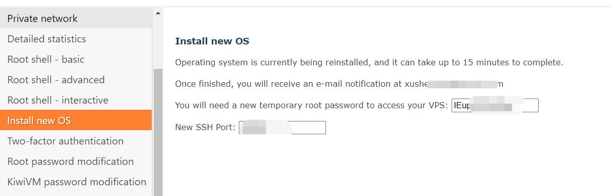Click the e-mail notification sentence
The height and width of the screenshot is (196, 611).
pos(339,84)
